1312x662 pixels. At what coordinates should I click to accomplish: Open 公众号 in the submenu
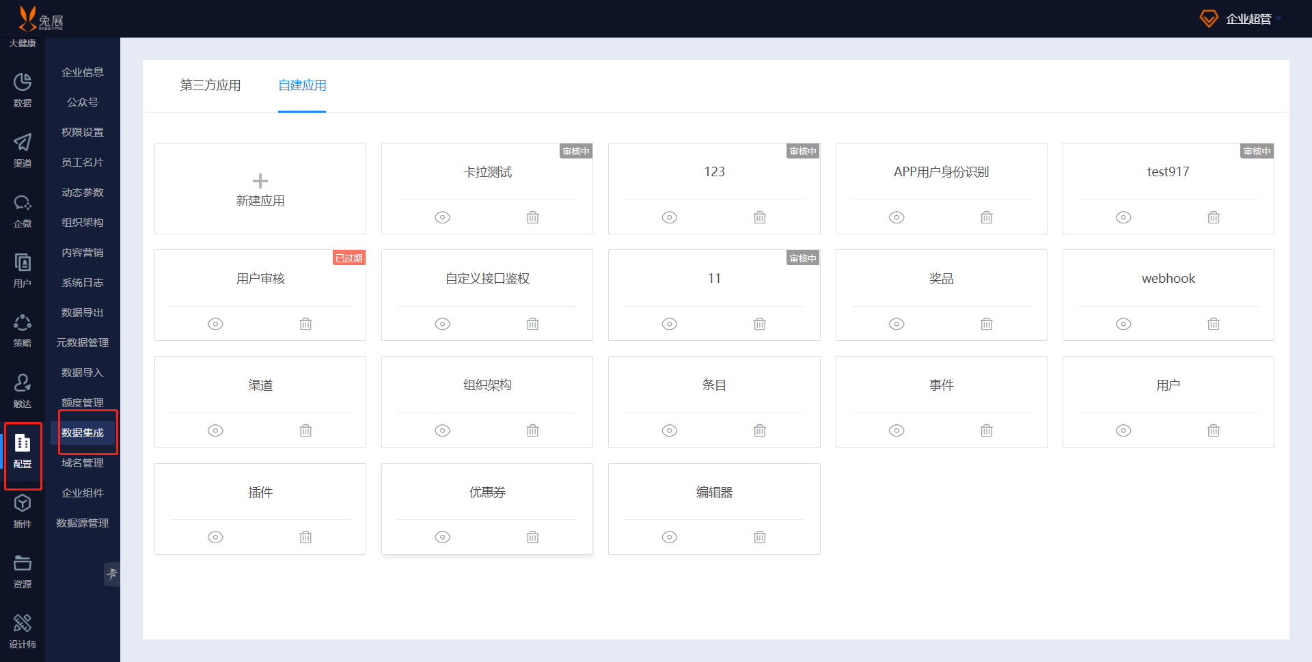83,102
